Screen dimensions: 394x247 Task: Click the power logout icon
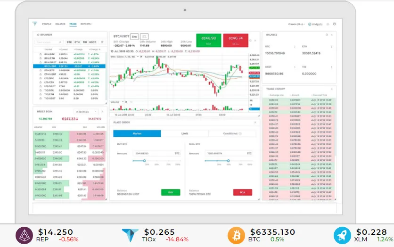click(x=335, y=24)
